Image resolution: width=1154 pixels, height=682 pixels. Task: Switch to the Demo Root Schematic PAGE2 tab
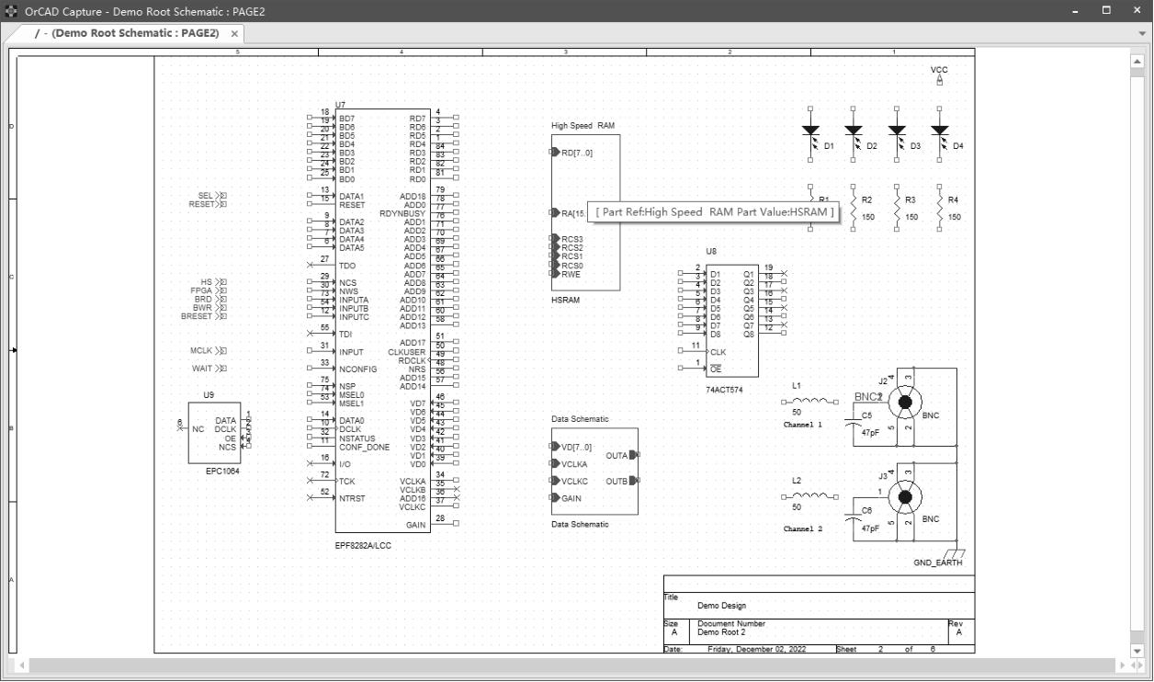[129, 33]
